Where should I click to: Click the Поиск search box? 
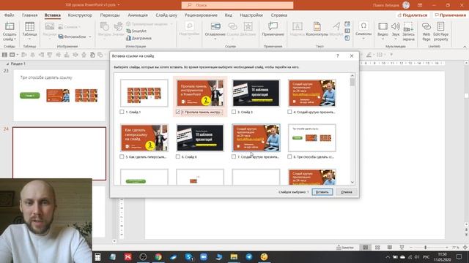pyautogui.click(x=237, y=5)
